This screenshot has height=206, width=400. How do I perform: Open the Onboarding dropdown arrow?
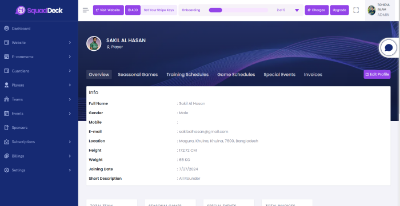[x=297, y=10]
